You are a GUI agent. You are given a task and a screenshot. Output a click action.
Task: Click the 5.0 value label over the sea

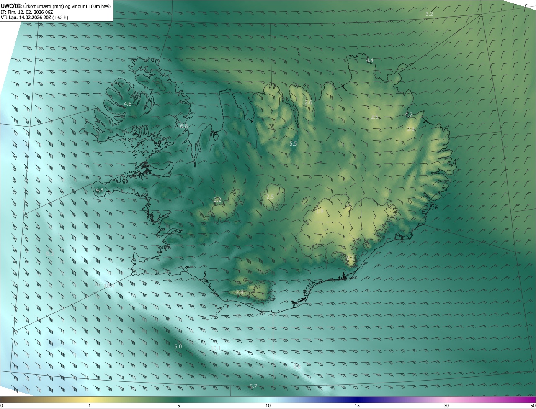point(178,347)
